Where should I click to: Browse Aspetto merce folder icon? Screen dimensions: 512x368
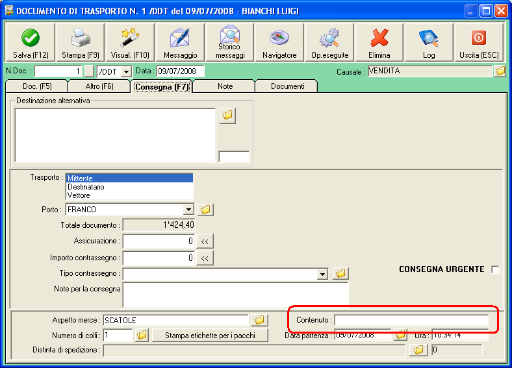259,320
